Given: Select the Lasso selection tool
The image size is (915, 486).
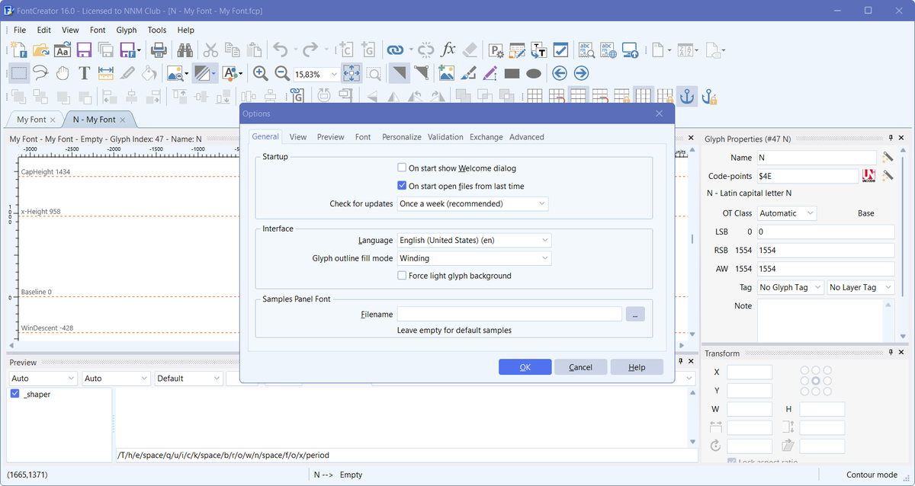Looking at the screenshot, I should (x=41, y=73).
